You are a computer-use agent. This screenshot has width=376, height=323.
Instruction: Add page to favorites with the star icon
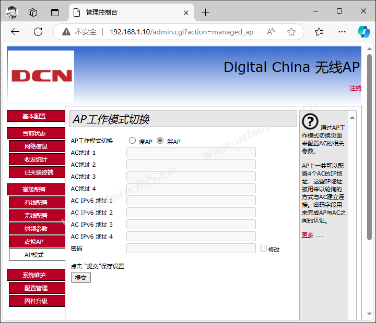pyautogui.click(x=291, y=32)
